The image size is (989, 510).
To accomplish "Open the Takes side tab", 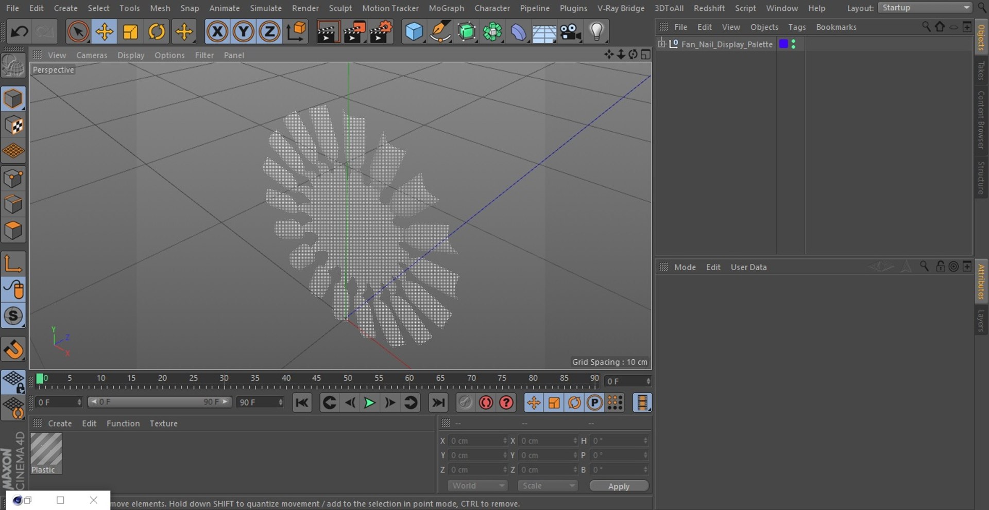I will (x=981, y=71).
